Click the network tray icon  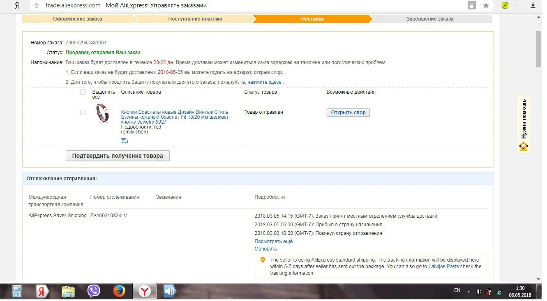click(x=499, y=292)
